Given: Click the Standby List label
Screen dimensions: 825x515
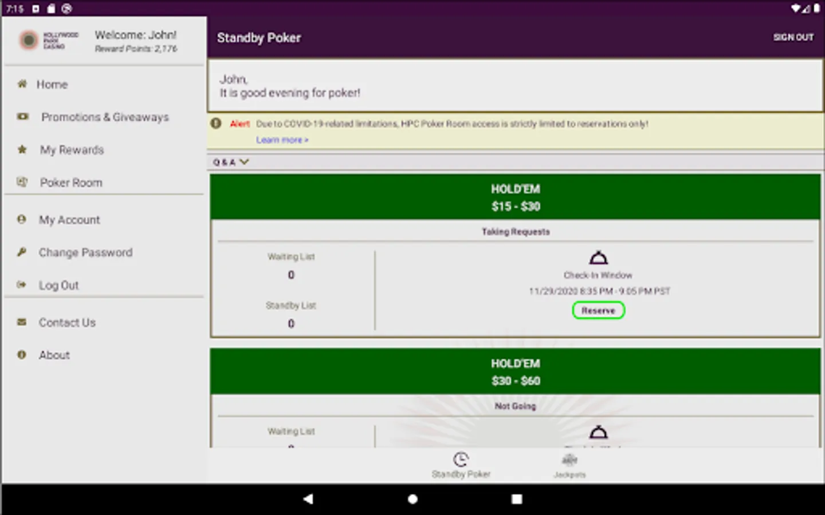Looking at the screenshot, I should click(x=291, y=306).
